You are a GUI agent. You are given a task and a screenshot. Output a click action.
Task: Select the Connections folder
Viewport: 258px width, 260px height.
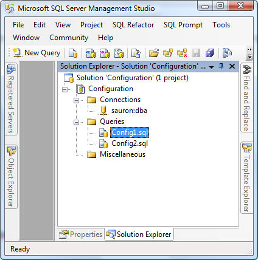pos(120,100)
